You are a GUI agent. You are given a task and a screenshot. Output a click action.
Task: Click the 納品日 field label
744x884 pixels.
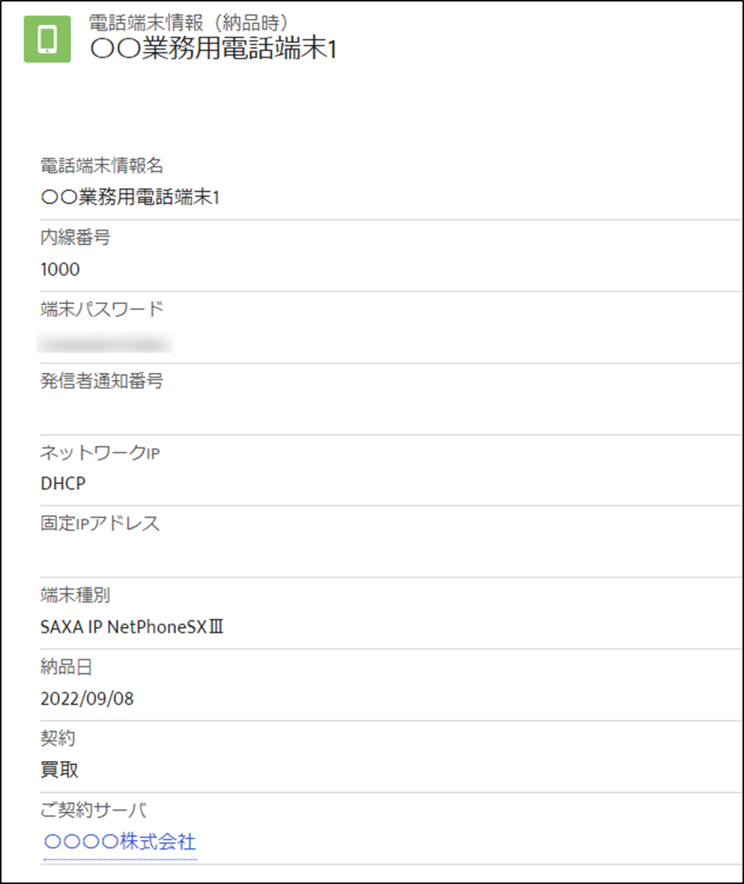tap(67, 667)
